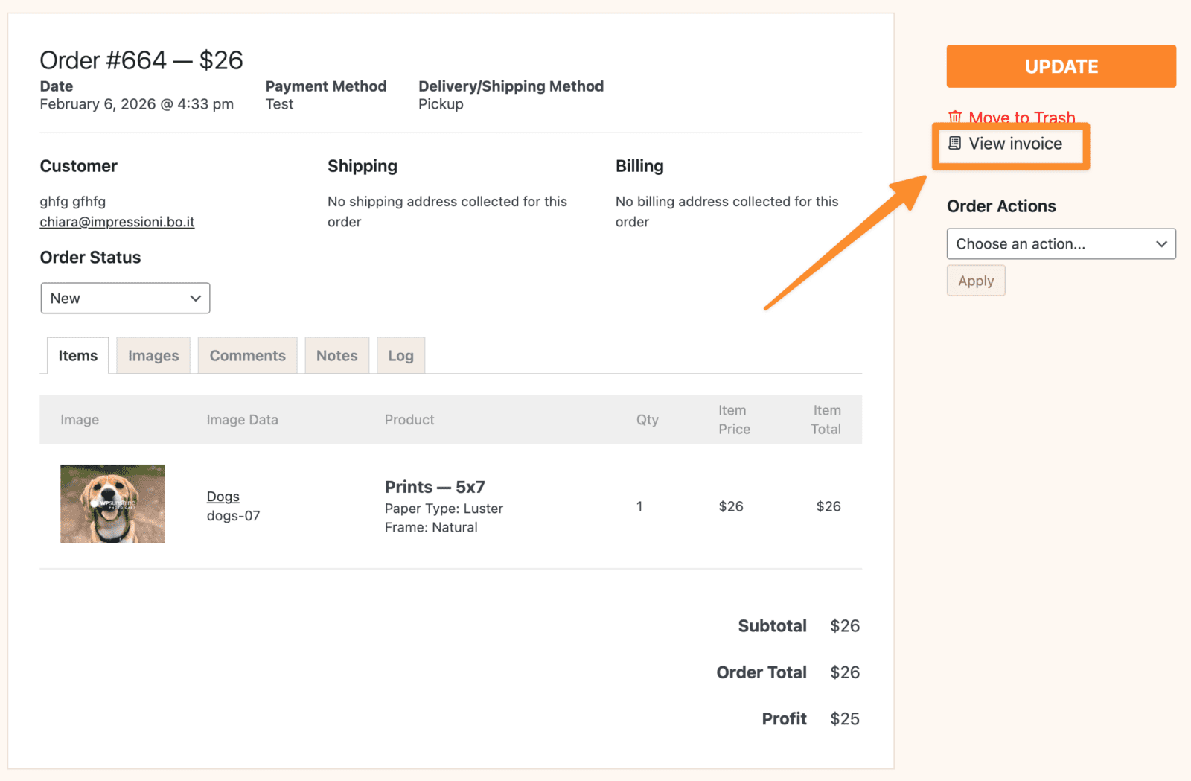This screenshot has height=781, width=1191.
Task: Click the dog photo thumbnail
Action: [112, 504]
